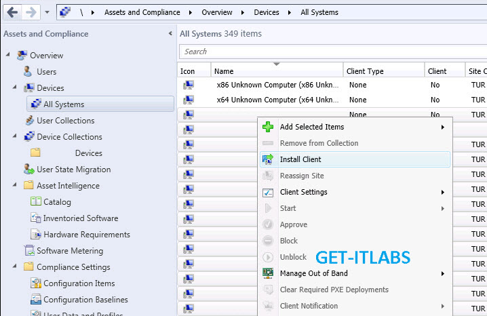
Task: Select All Systems in navigation tree
Action: [64, 104]
